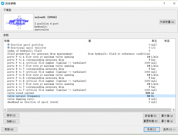Click the right arrow of horizontal scrollbar

pyautogui.click(x=174, y=110)
